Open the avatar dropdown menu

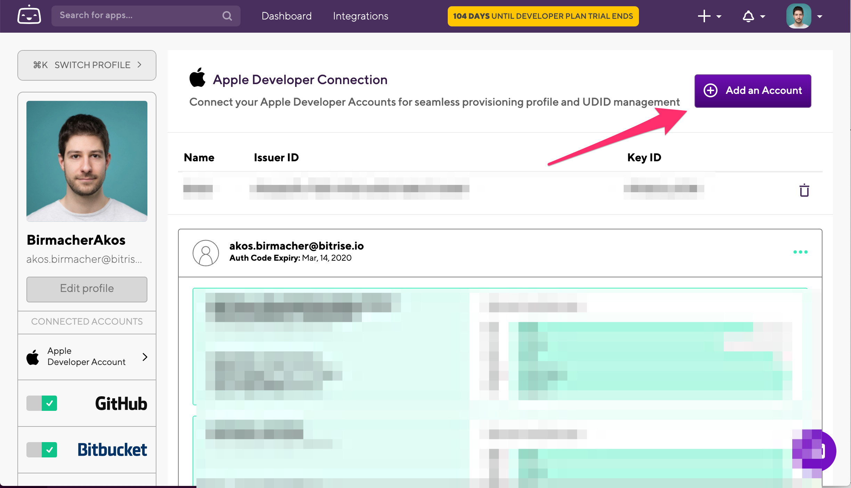(x=820, y=16)
